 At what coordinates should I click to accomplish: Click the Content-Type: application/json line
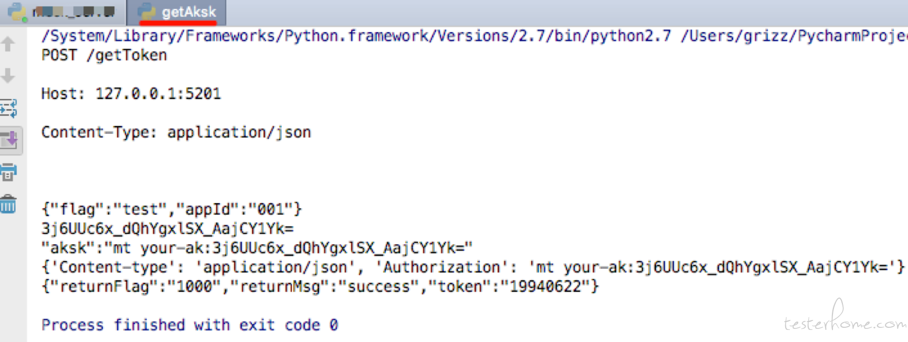click(x=176, y=132)
